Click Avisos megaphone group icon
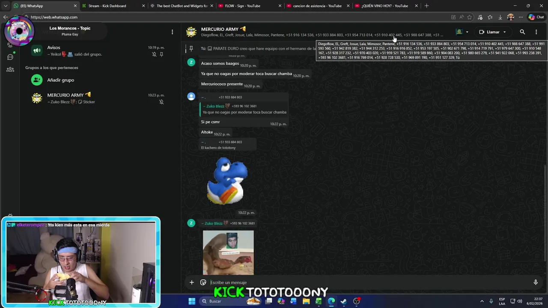The width and height of the screenshot is (548, 308). point(37,50)
